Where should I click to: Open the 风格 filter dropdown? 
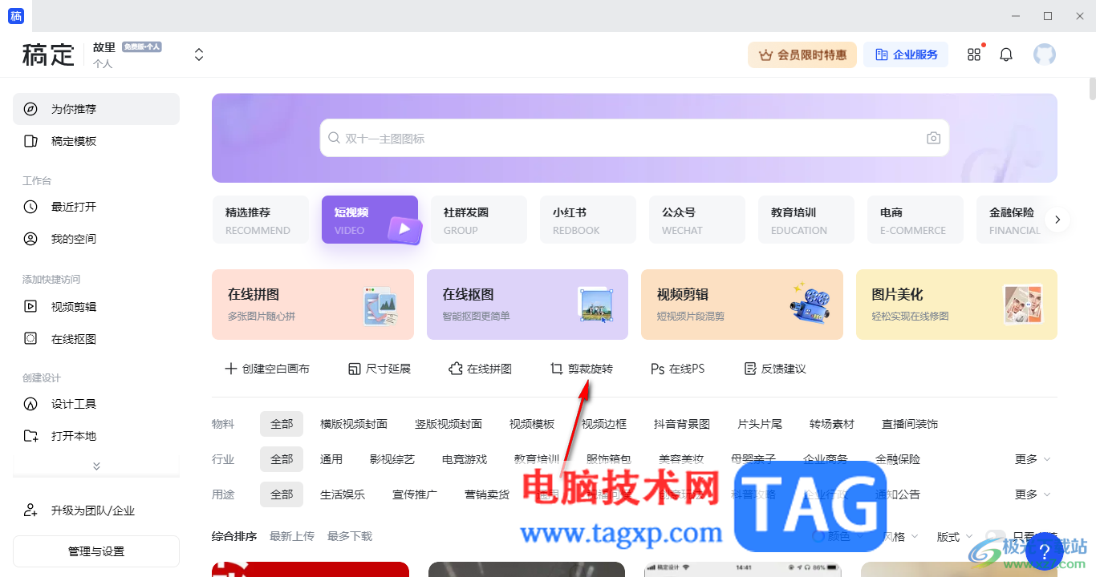(x=899, y=536)
